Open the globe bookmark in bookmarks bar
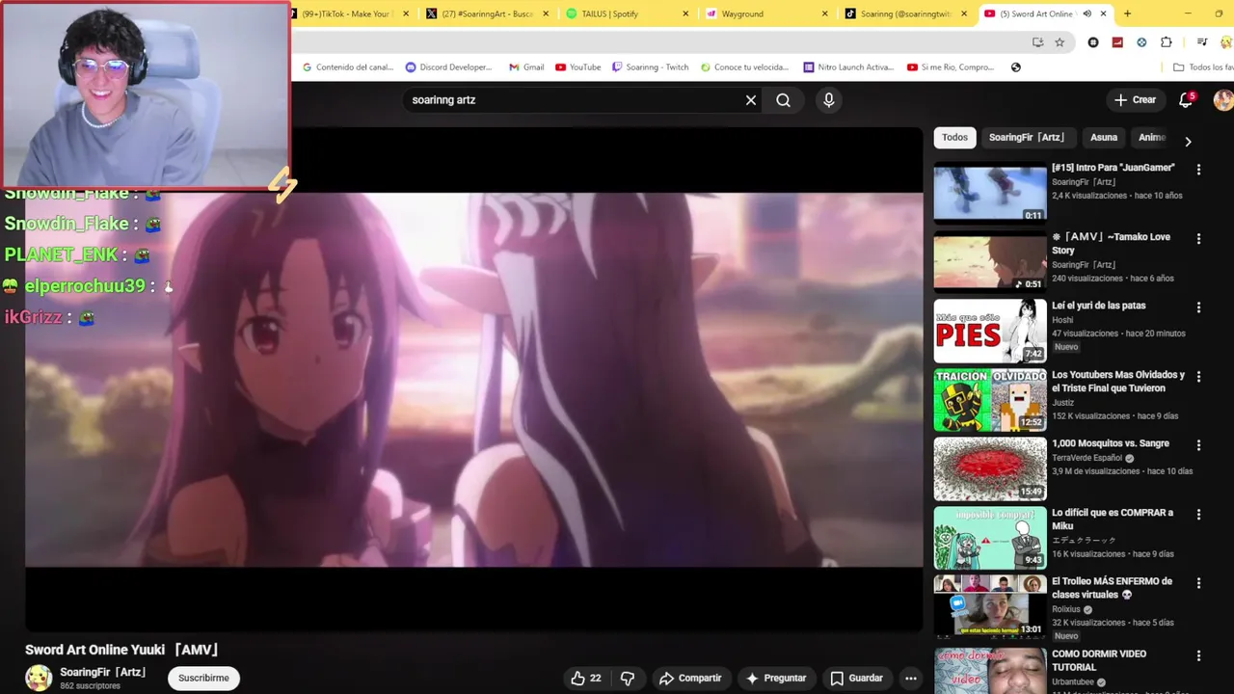Image resolution: width=1234 pixels, height=694 pixels. [x=1015, y=67]
